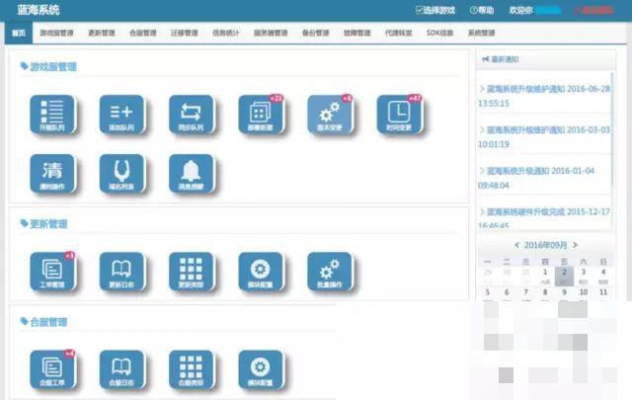632x400 pixels.
Task: Click the 2016年09月 calendar title
Action: pos(545,245)
